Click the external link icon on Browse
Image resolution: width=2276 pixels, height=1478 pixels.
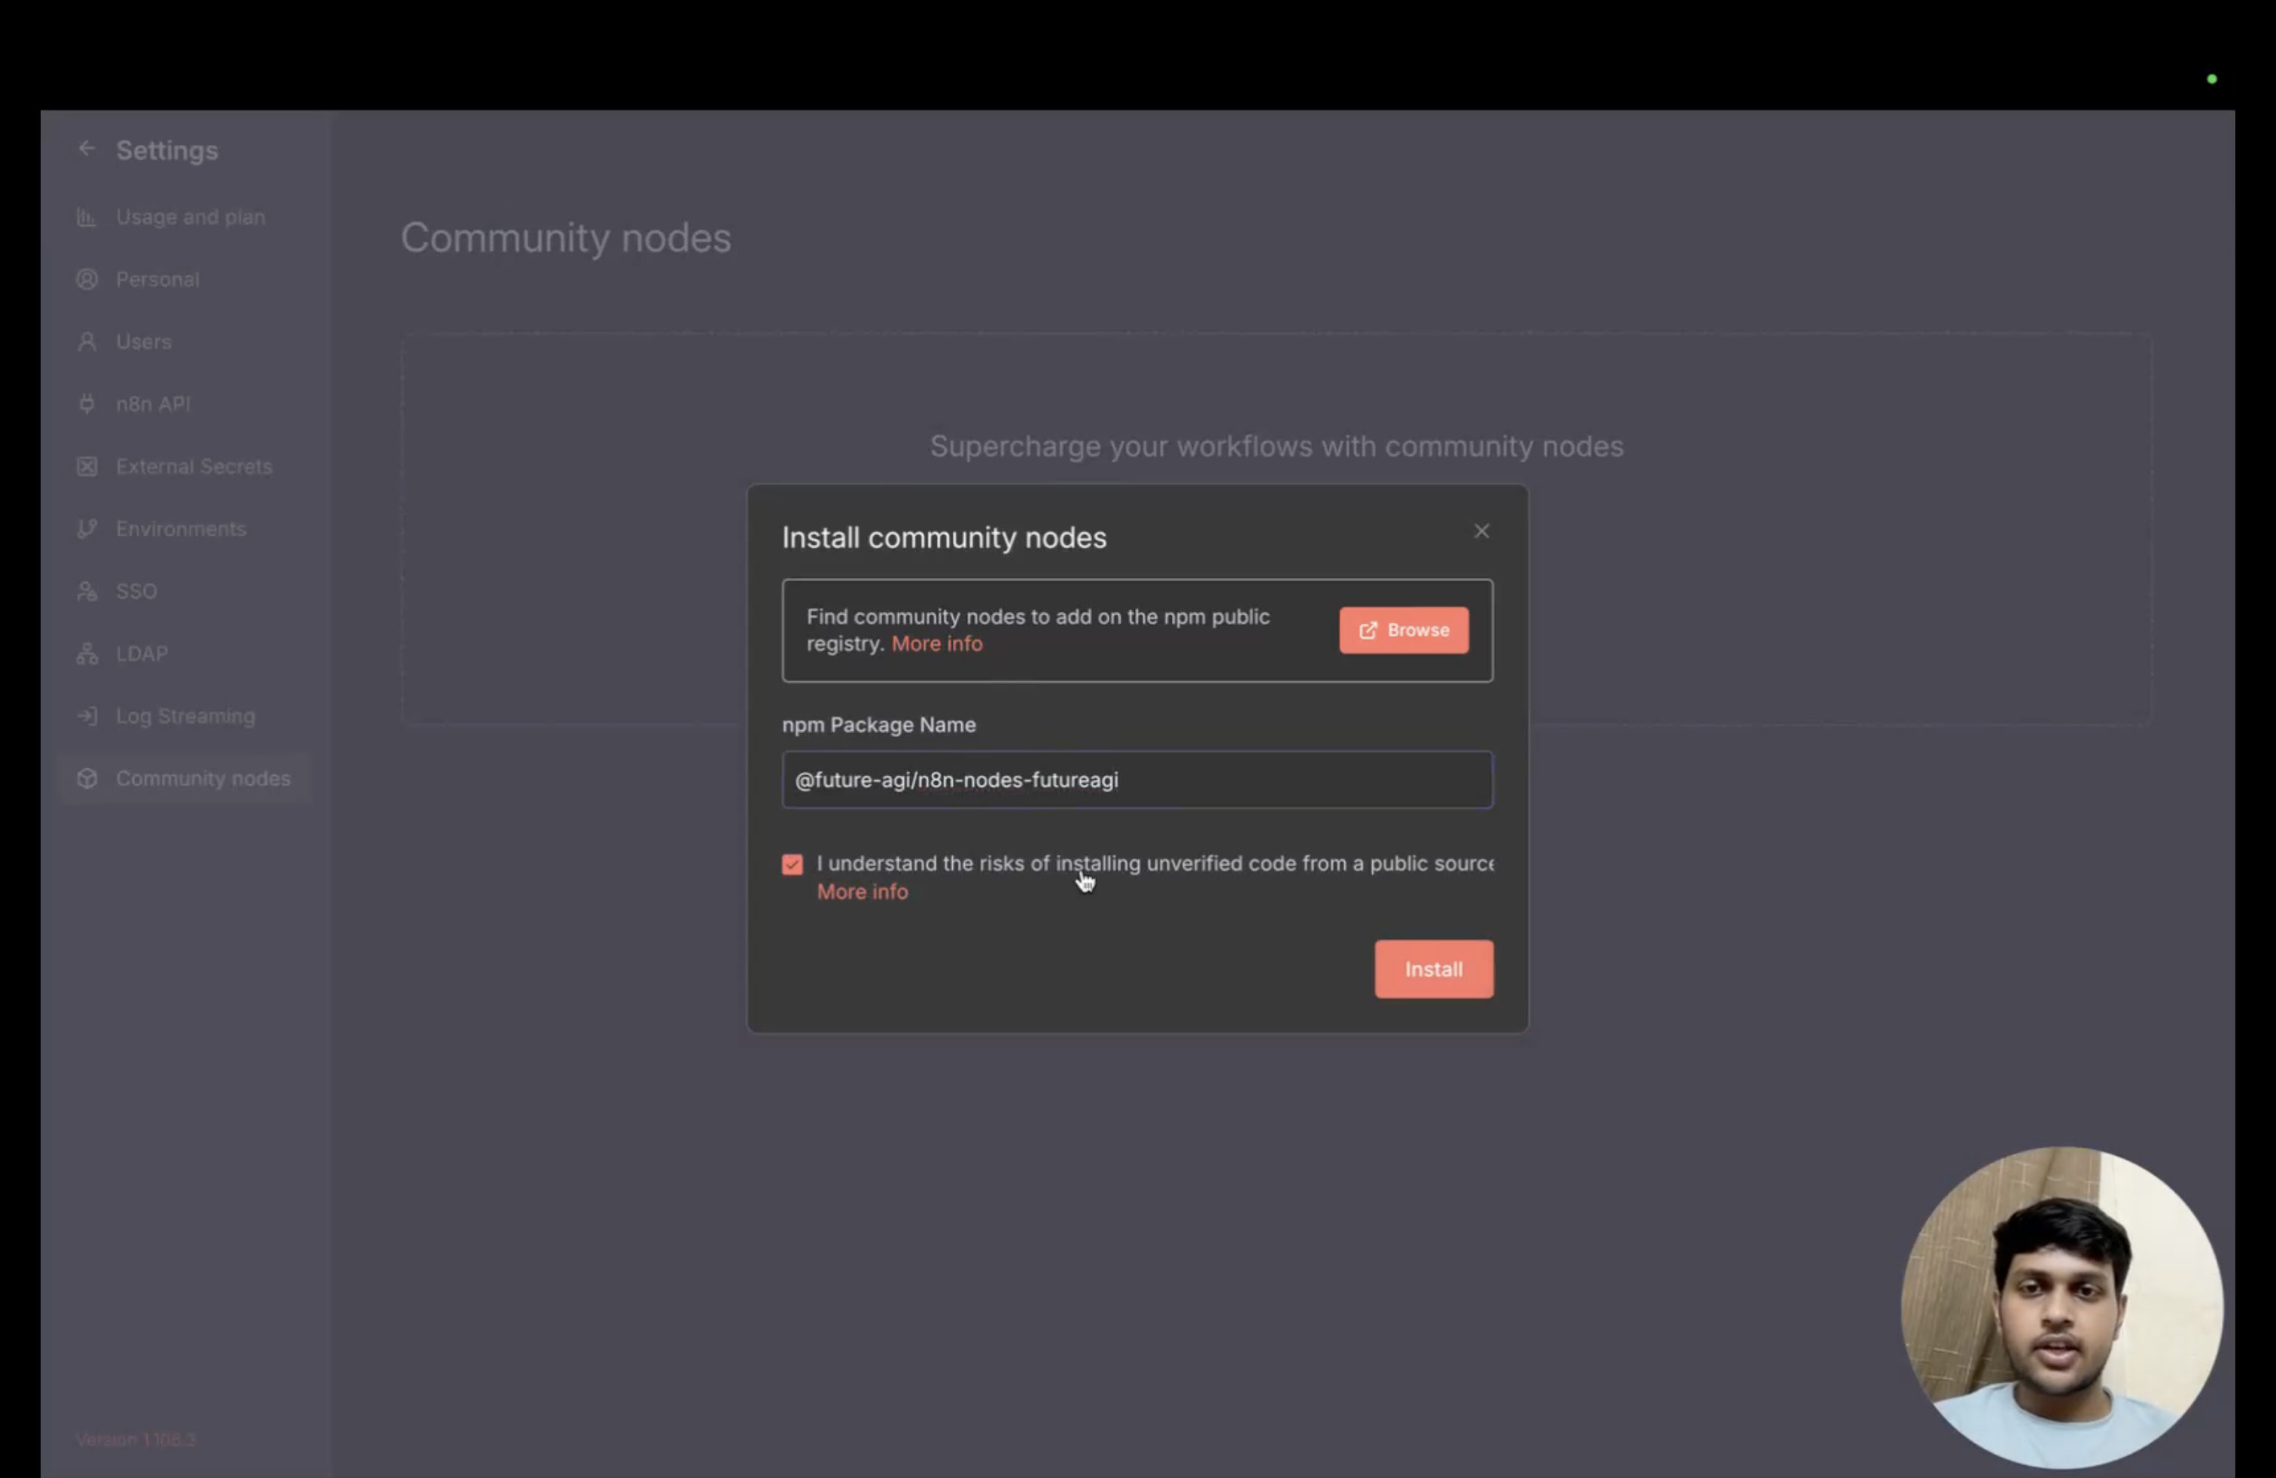tap(1368, 630)
